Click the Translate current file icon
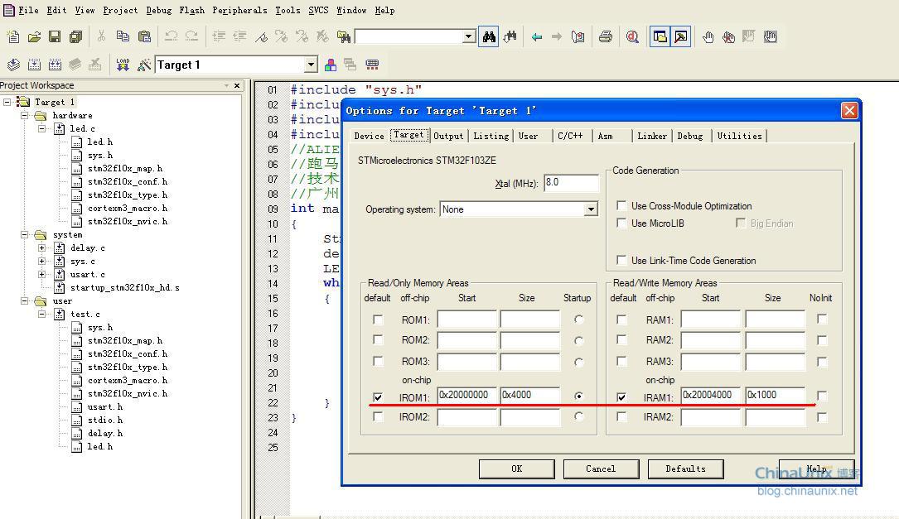The width and height of the screenshot is (899, 519). tap(13, 65)
